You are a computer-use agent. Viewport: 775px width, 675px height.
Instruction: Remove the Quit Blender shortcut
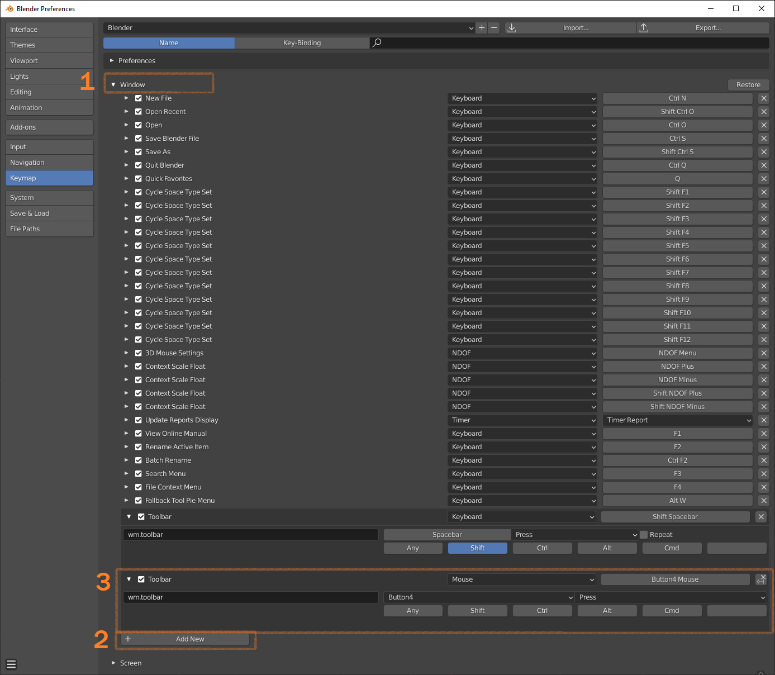tap(764, 165)
